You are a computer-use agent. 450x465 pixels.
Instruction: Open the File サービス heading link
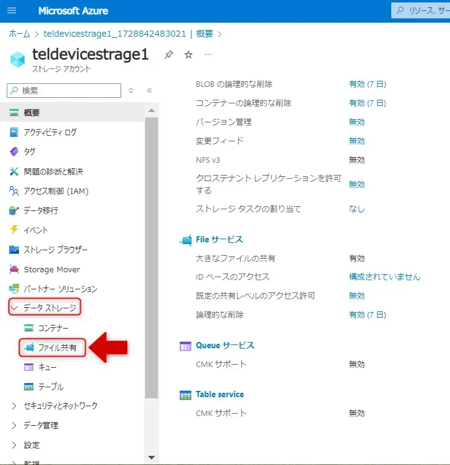219,239
